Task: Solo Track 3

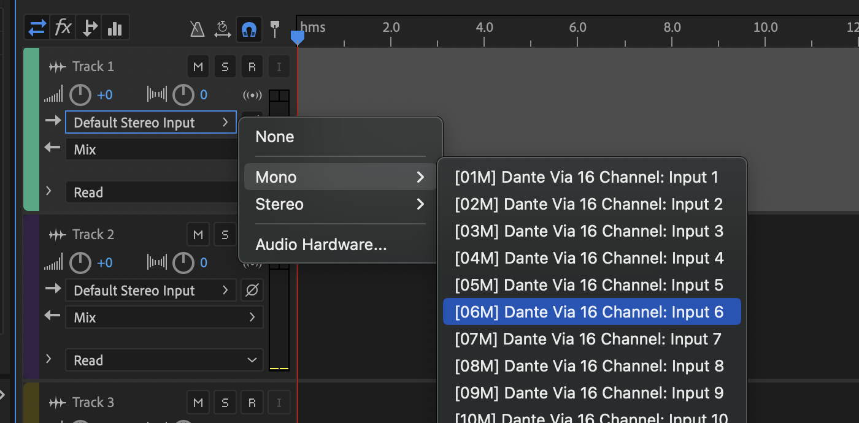Action: (x=225, y=403)
